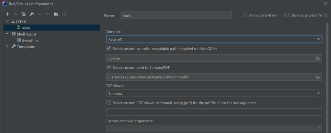
Task: Click the wrench Edit Templates icon
Action: pyautogui.click(x=32, y=14)
